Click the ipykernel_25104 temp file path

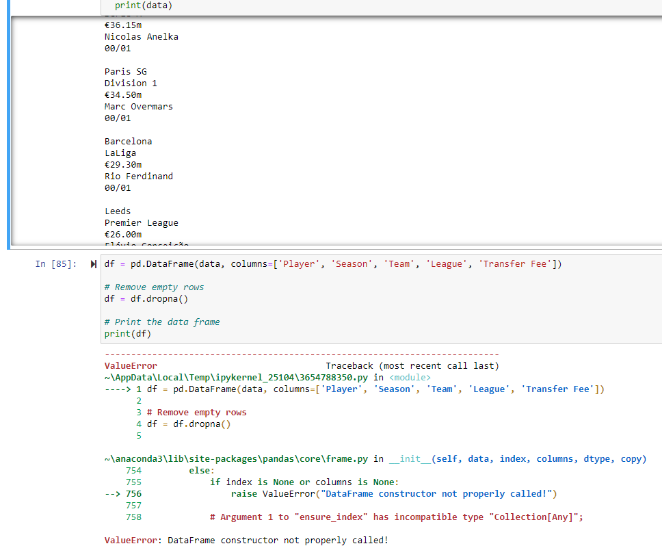coord(236,378)
